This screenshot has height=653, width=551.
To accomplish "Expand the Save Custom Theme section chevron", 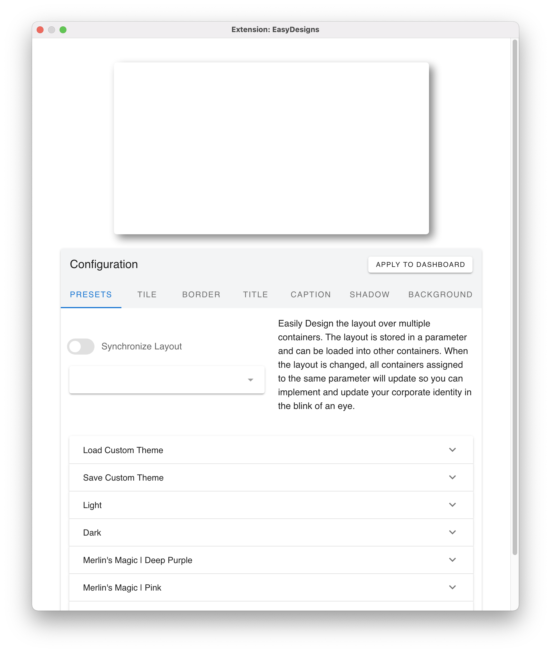I will (x=452, y=477).
